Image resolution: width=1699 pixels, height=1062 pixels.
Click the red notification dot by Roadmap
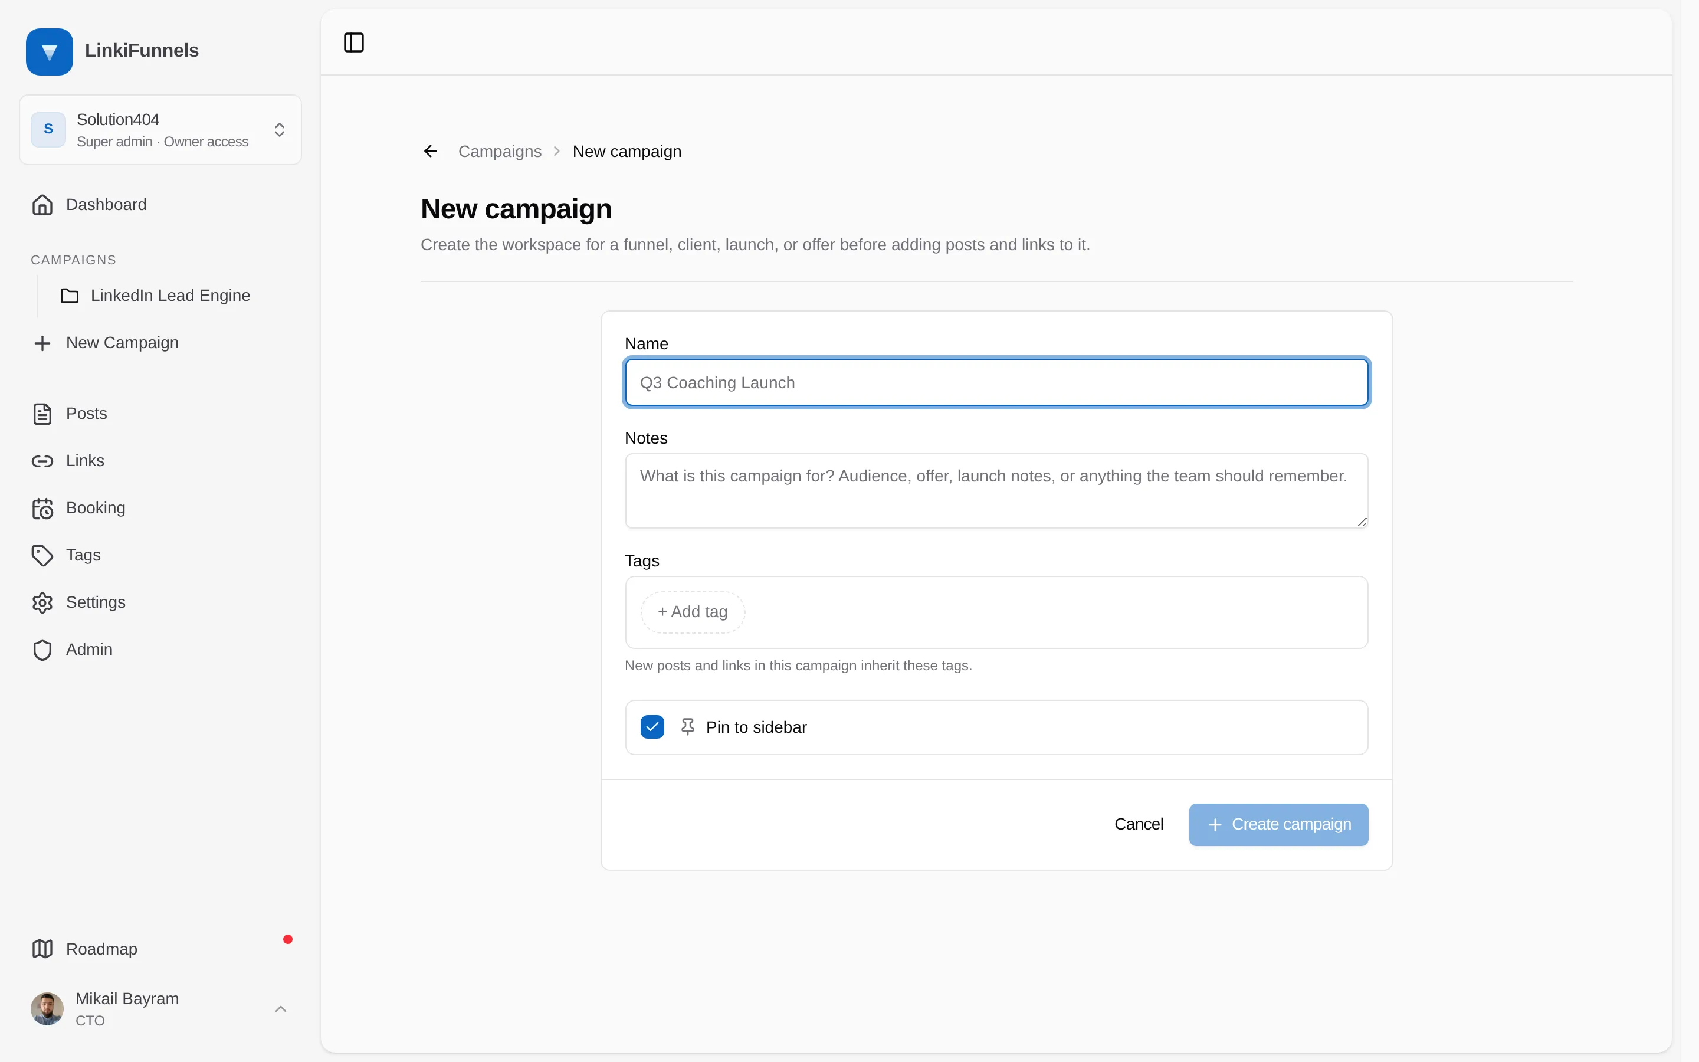point(287,939)
